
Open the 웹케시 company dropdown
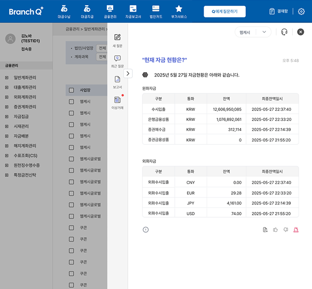coord(253,32)
